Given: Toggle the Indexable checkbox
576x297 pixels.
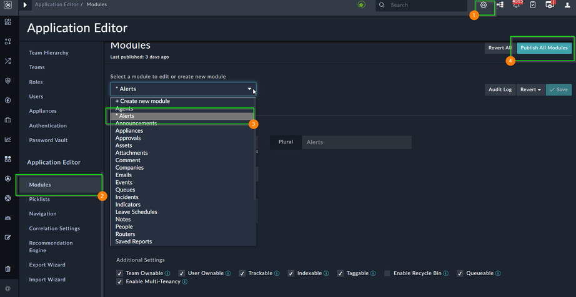Looking at the screenshot, I should point(291,273).
